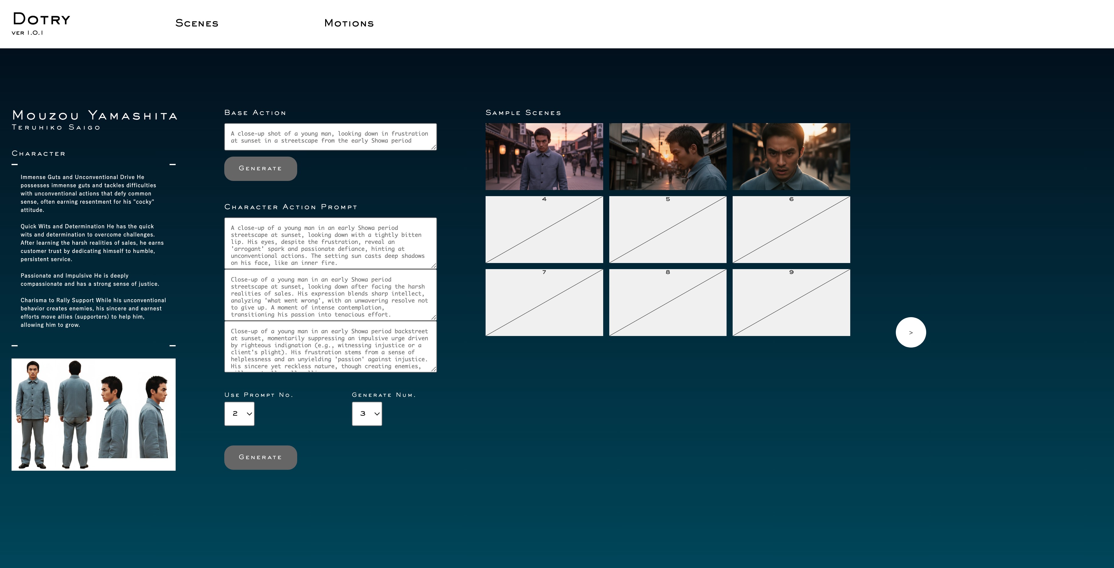Click empty sample scene slot 9
This screenshot has height=568, width=1114.
pos(791,303)
